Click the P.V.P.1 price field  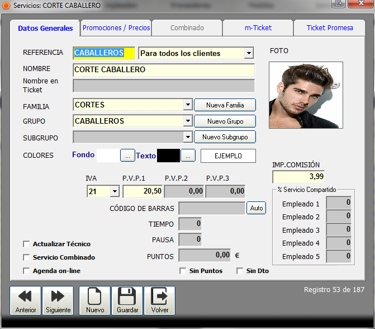(x=143, y=191)
